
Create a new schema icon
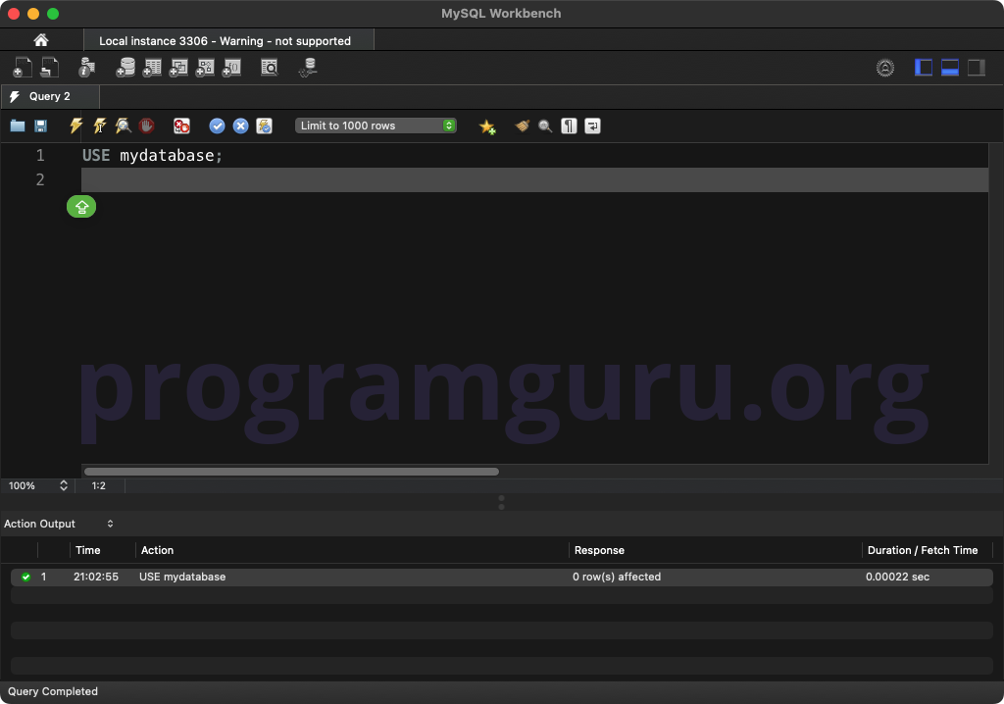[x=125, y=68]
